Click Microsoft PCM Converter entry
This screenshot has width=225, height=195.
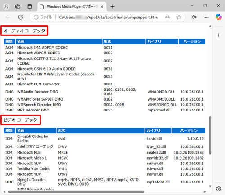coord(38,84)
